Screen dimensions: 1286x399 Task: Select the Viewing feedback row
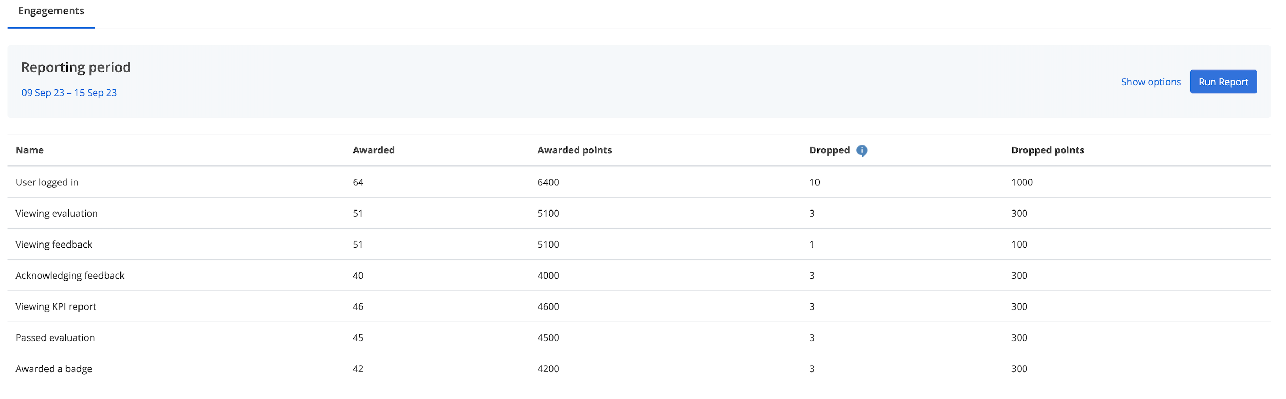coord(53,244)
